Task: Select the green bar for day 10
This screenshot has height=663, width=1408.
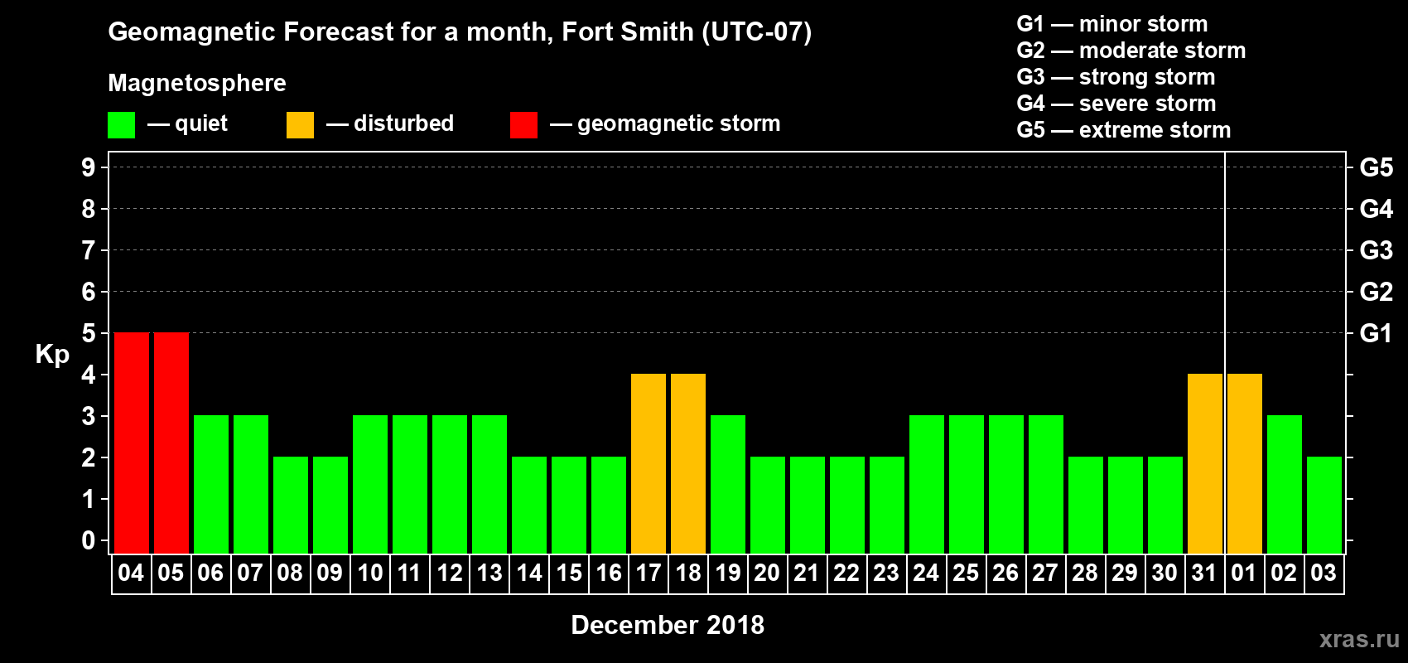Action: pos(370,485)
